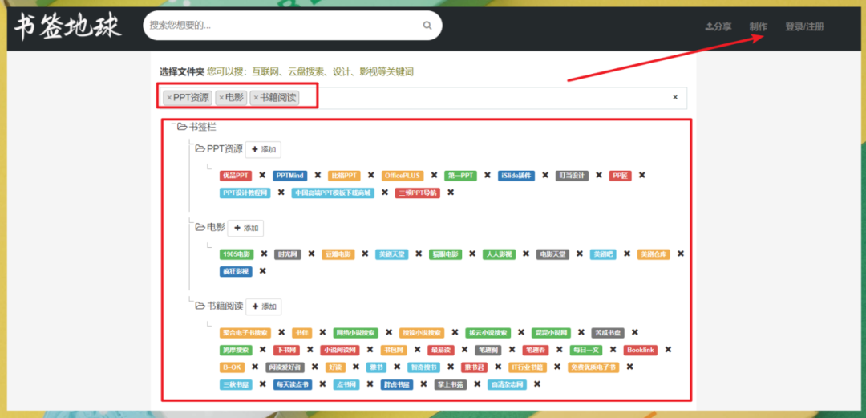The image size is (866, 418).
Task: Add a bookmark to the 电影 folder
Action: (x=246, y=228)
